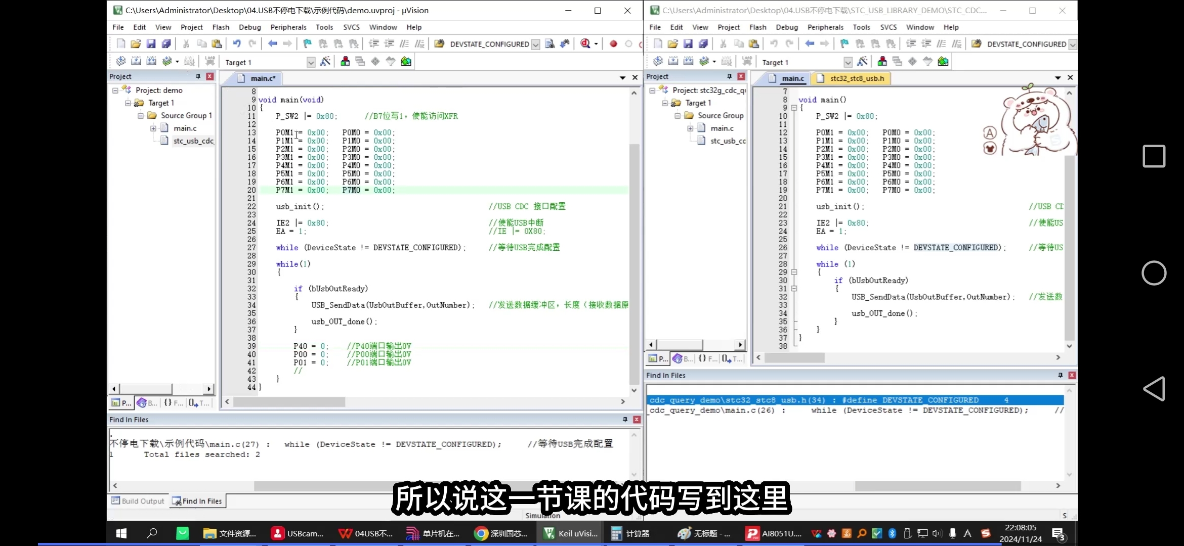Image resolution: width=1184 pixels, height=546 pixels.
Task: Start debug session icon in left window
Action: (x=585, y=44)
